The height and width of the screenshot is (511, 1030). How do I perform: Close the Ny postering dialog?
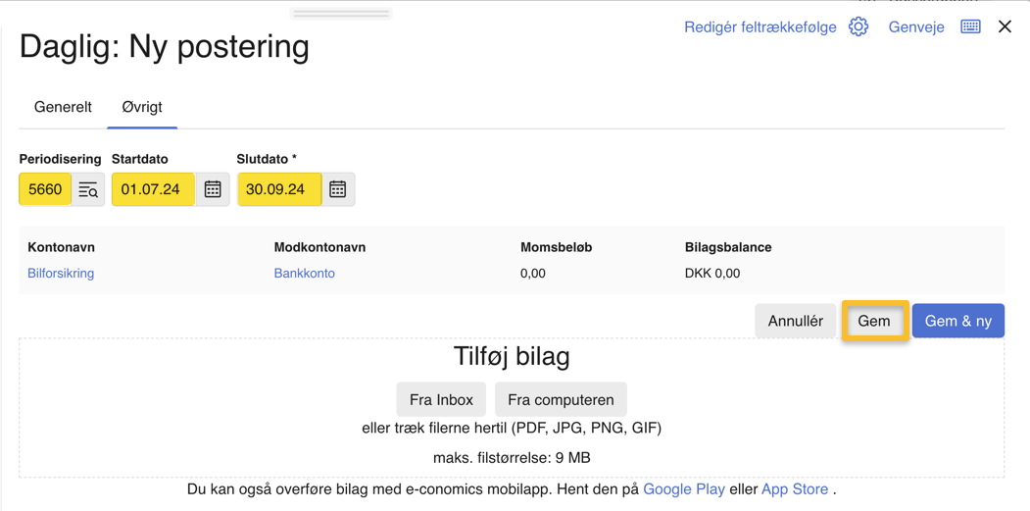pos(1005,26)
